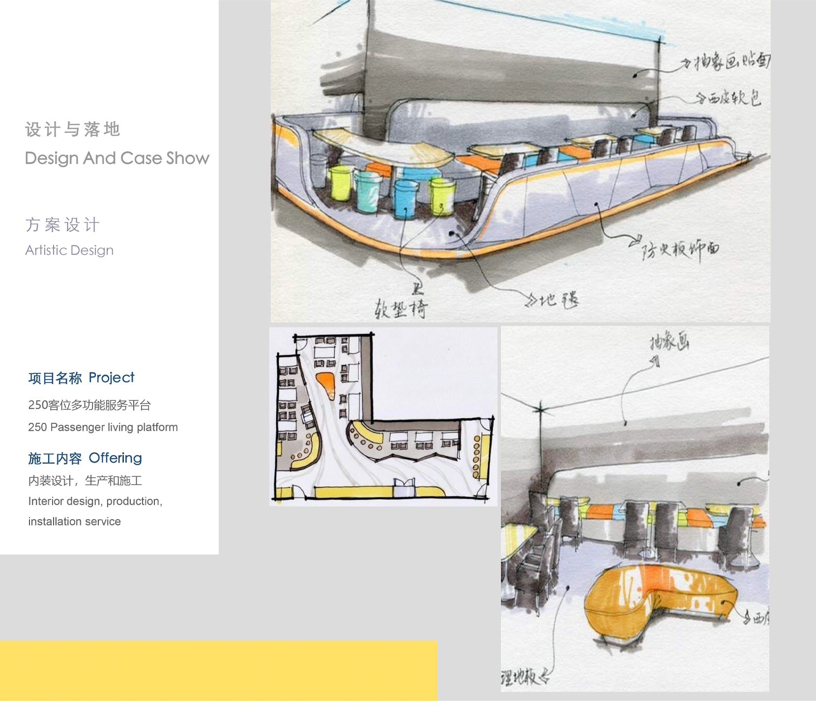The image size is (816, 719).
Task: Click the "installation service" text
Action: click(74, 522)
